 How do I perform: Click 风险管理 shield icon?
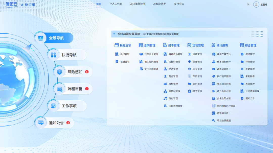pos(189,76)
